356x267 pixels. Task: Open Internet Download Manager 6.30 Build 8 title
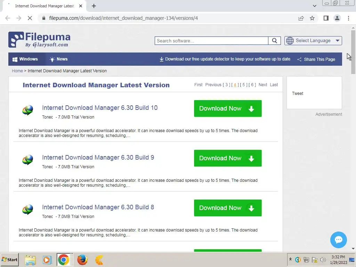click(98, 207)
